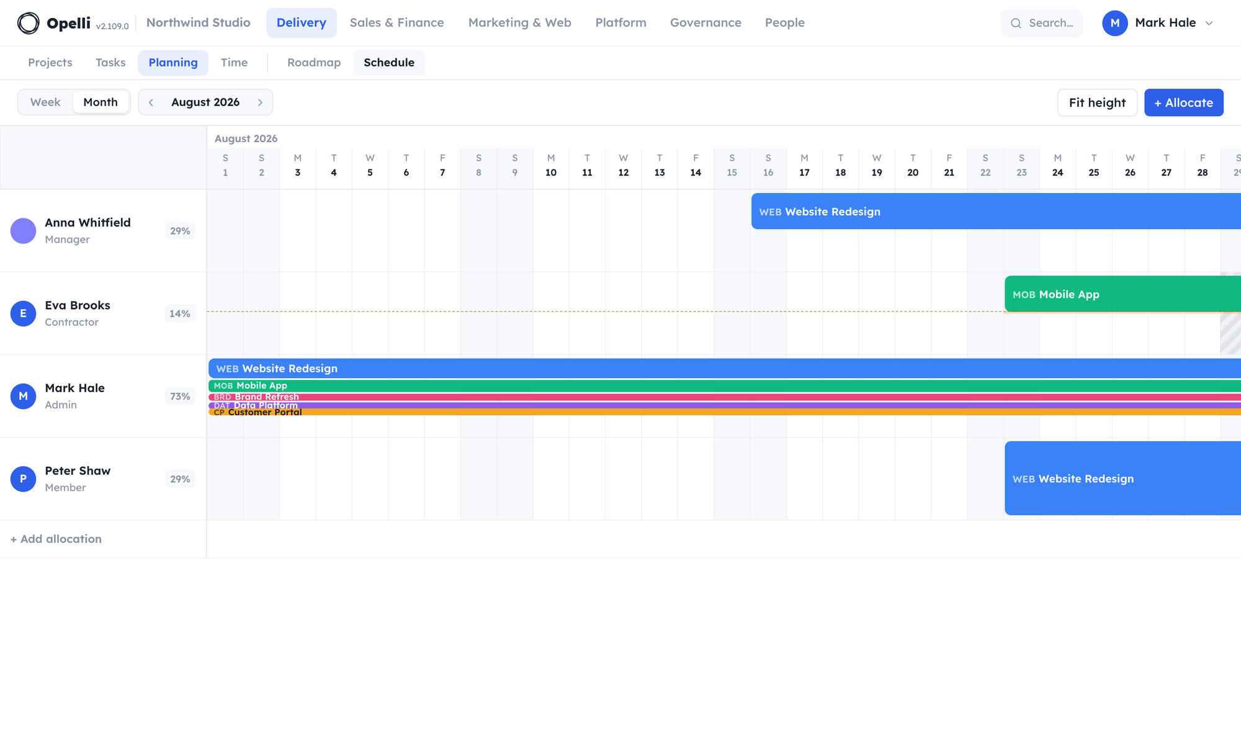Image resolution: width=1241 pixels, height=741 pixels.
Task: Open the Platform menu
Action: click(620, 23)
